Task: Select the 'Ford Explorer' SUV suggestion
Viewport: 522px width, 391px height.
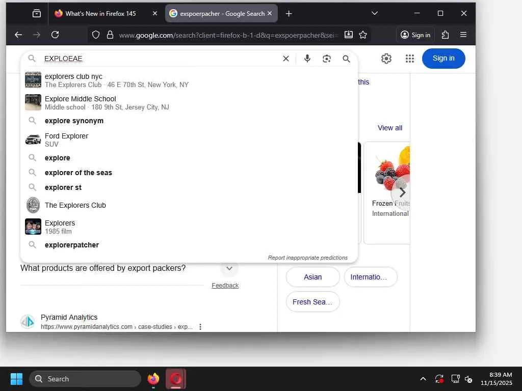Action: pyautogui.click(x=189, y=140)
